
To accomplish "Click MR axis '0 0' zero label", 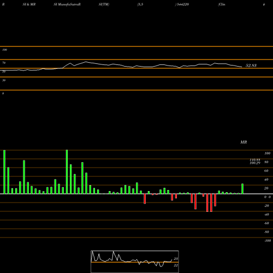I will 268,197.
